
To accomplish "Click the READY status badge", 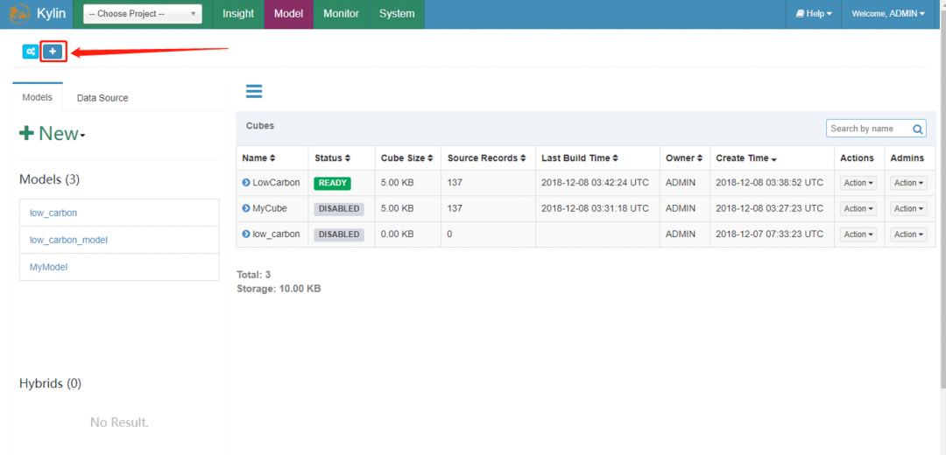I will pos(332,183).
